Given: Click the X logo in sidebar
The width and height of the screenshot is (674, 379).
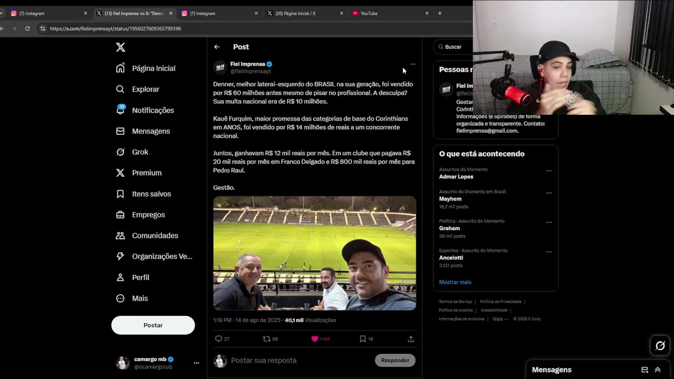Looking at the screenshot, I should (121, 47).
